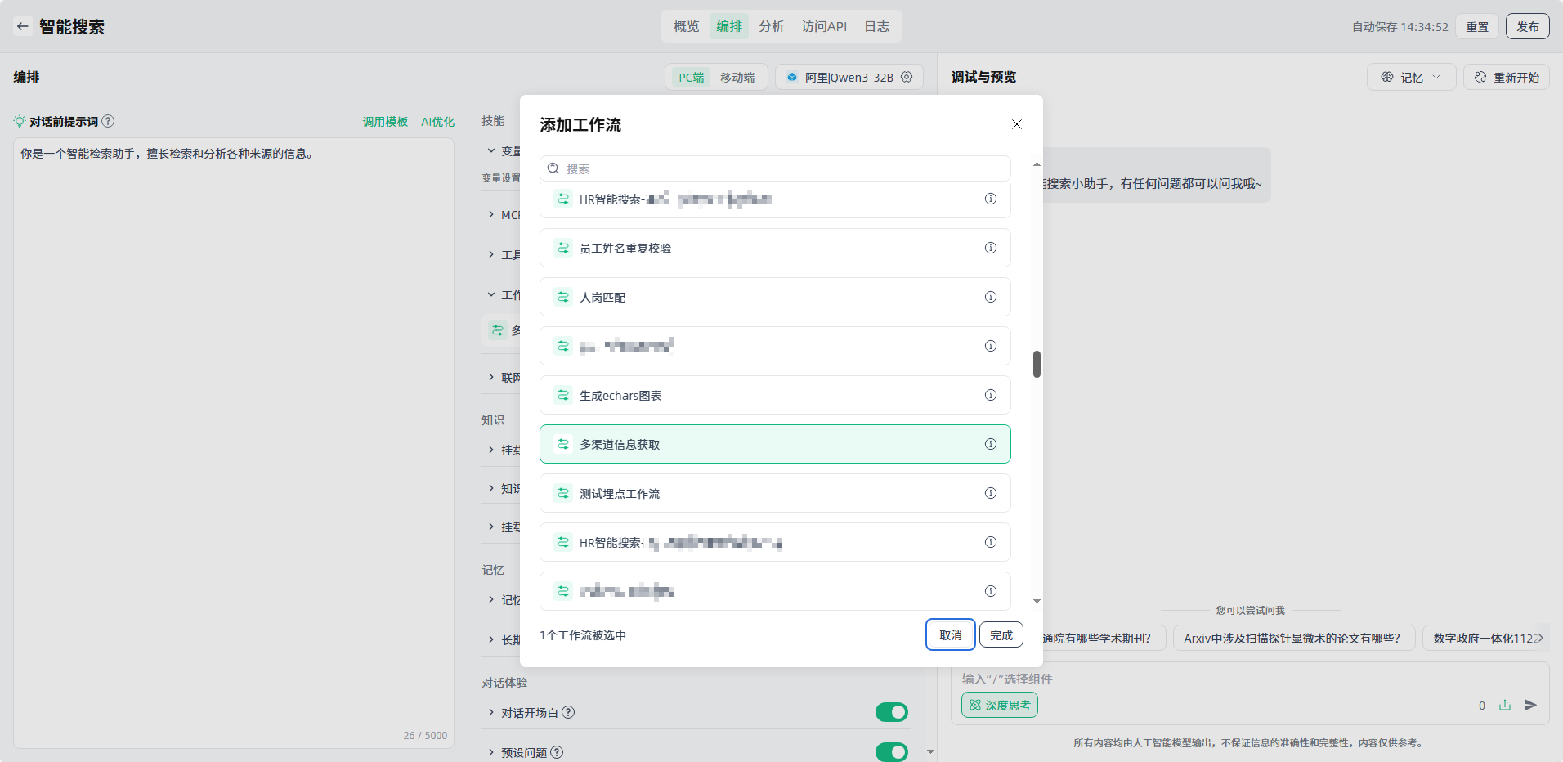Switch to the 分析 tab

click(771, 26)
